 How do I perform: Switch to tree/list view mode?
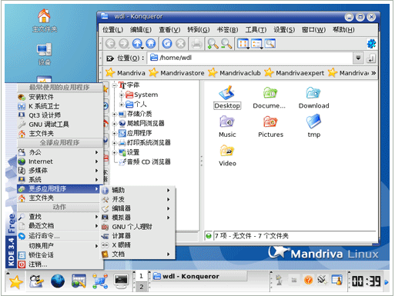click(x=256, y=44)
